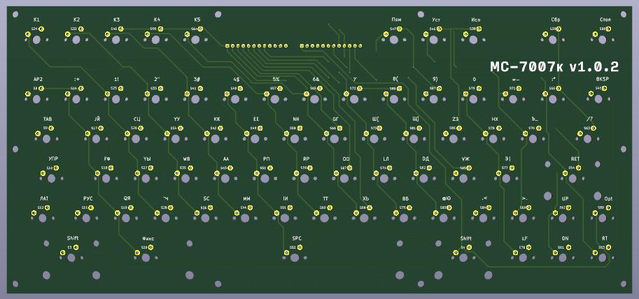This screenshot has height=299, width=639.
Task: Select the Пом key switch footprint
Action: point(396,40)
